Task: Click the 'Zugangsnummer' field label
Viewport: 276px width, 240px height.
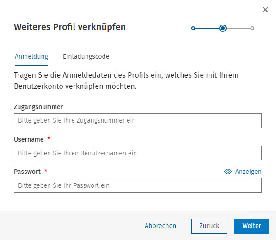Action: (x=38, y=107)
